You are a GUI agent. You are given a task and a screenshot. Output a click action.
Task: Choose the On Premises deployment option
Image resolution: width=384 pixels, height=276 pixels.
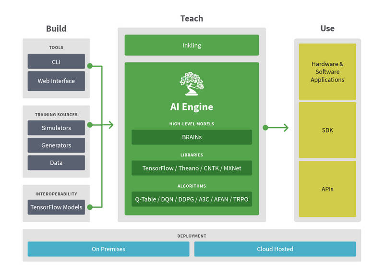108,249
